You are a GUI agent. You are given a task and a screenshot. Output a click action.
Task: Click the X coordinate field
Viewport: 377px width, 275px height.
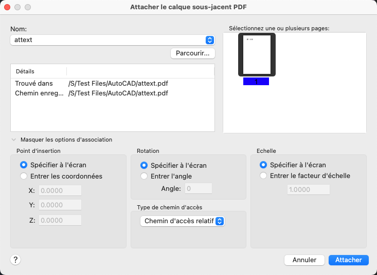60,191
